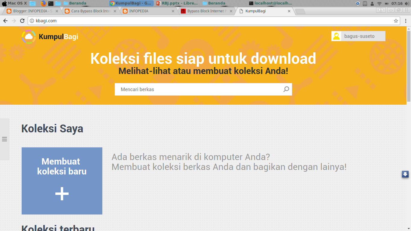Close the Cara Bypass Block tab
The height and width of the screenshot is (231, 411).
coord(115,11)
